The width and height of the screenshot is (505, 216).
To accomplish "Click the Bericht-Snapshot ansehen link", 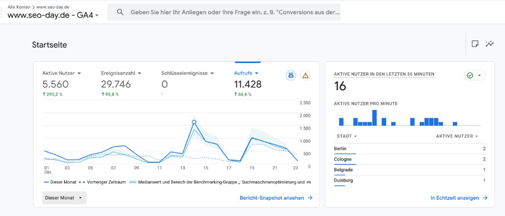I will 272,198.
